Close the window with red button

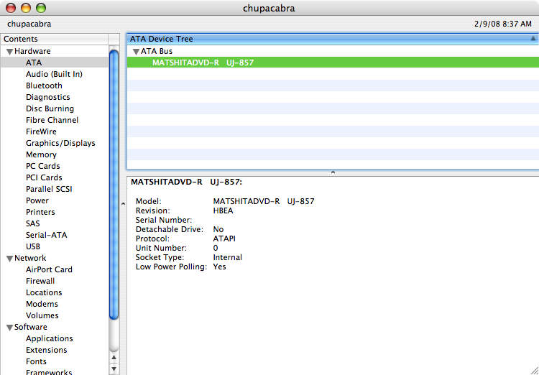pos(11,8)
